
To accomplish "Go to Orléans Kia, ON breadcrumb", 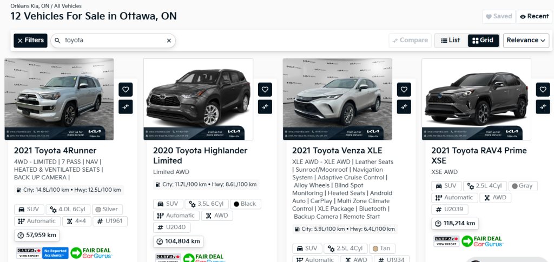I will click(30, 5).
